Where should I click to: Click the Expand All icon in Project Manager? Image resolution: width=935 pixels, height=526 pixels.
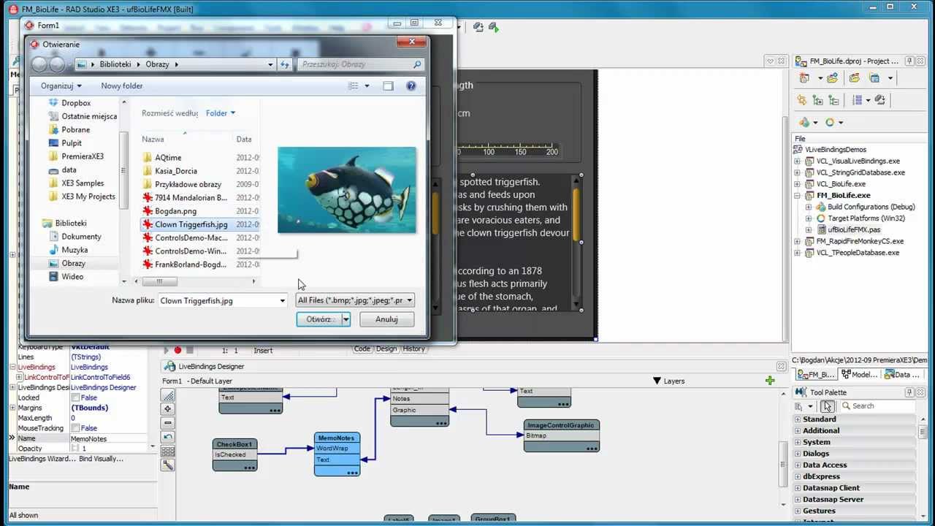pyautogui.click(x=817, y=100)
